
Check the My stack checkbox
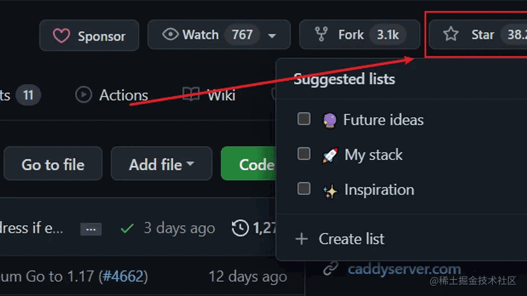click(x=304, y=154)
